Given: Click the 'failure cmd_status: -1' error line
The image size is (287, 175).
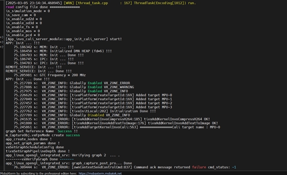Looking at the screenshot, I should coord(125,167).
